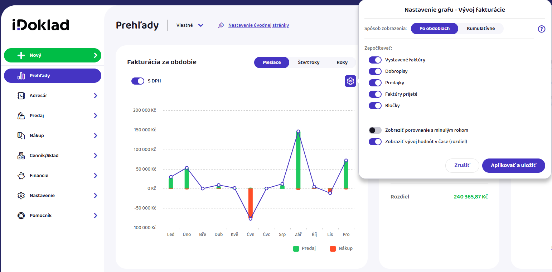Screen dimensions: 552x272
Task: Click the Predaj shopping bag icon
Action: (21, 116)
